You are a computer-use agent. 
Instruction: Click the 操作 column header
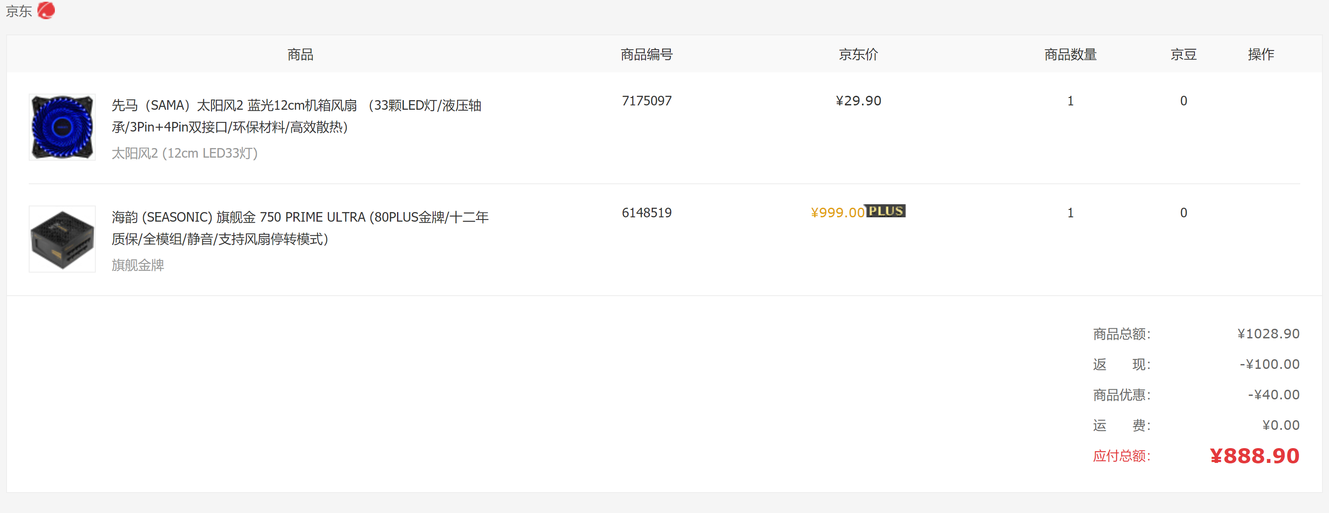tap(1260, 54)
